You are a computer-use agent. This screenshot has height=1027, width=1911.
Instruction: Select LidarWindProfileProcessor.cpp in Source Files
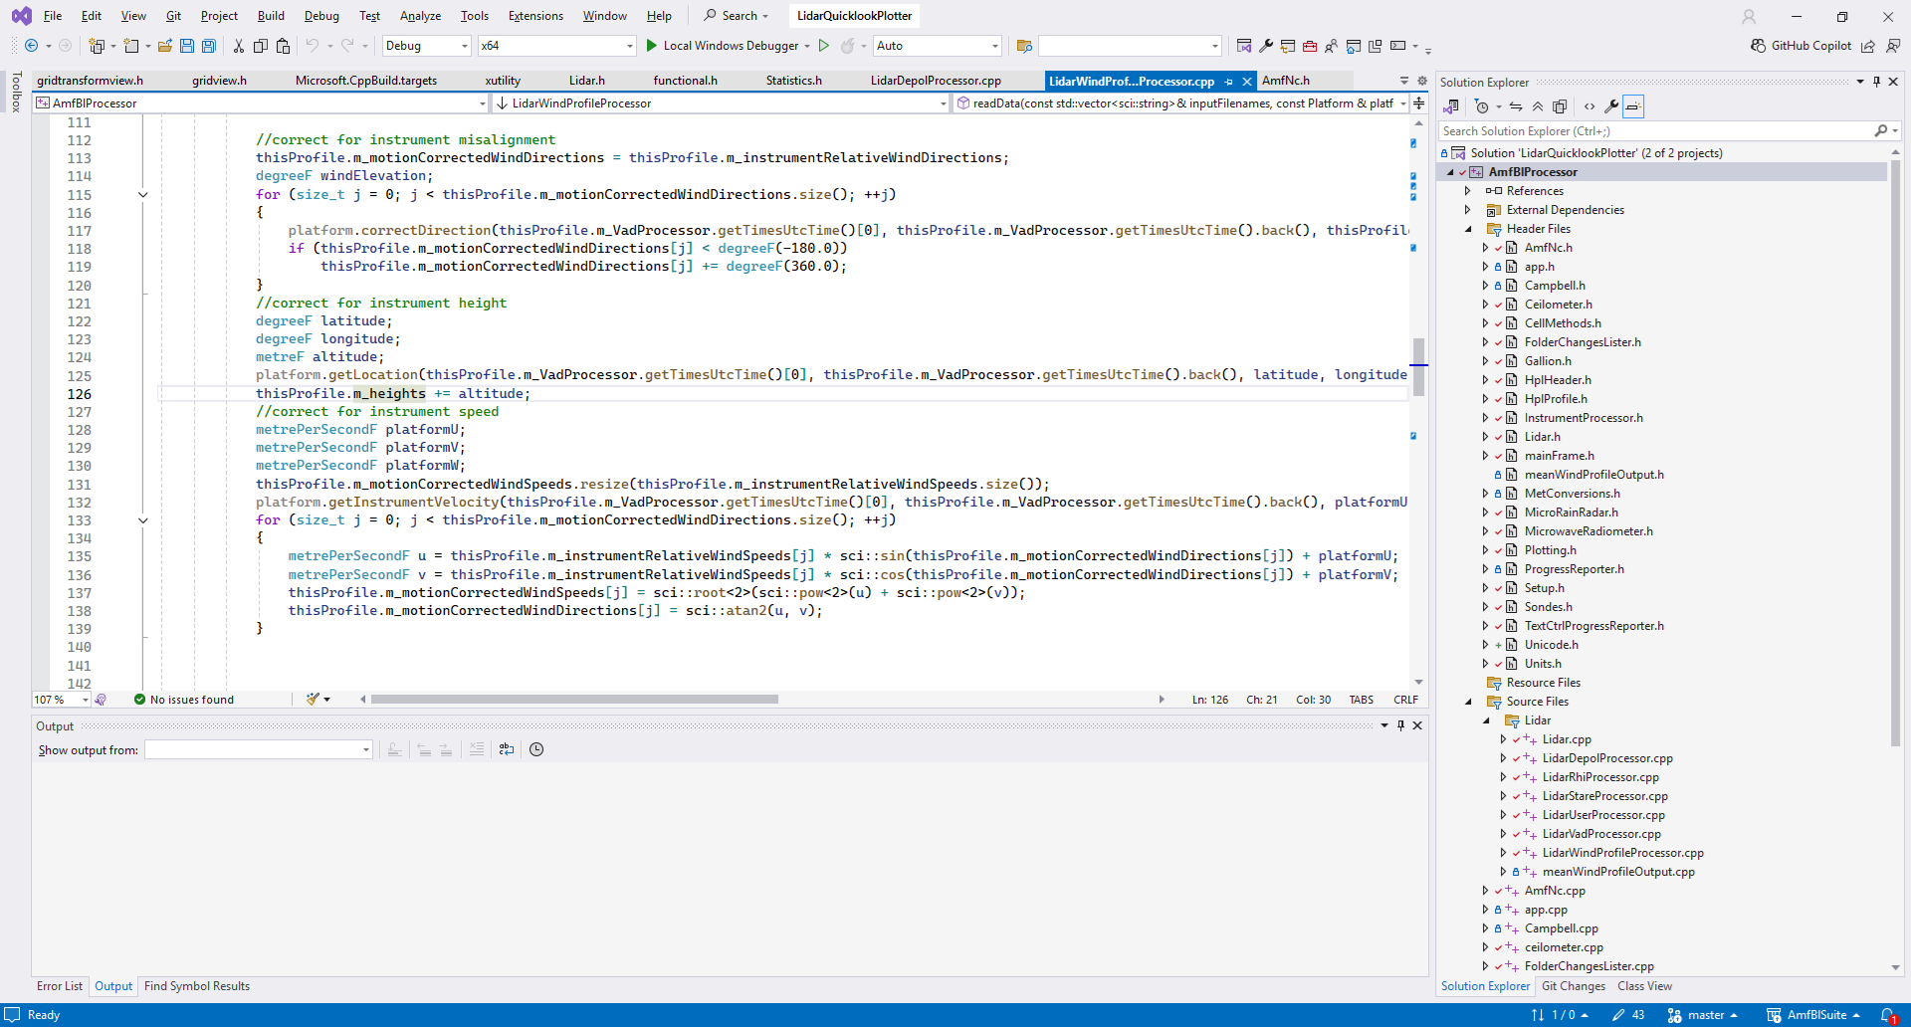click(1622, 853)
